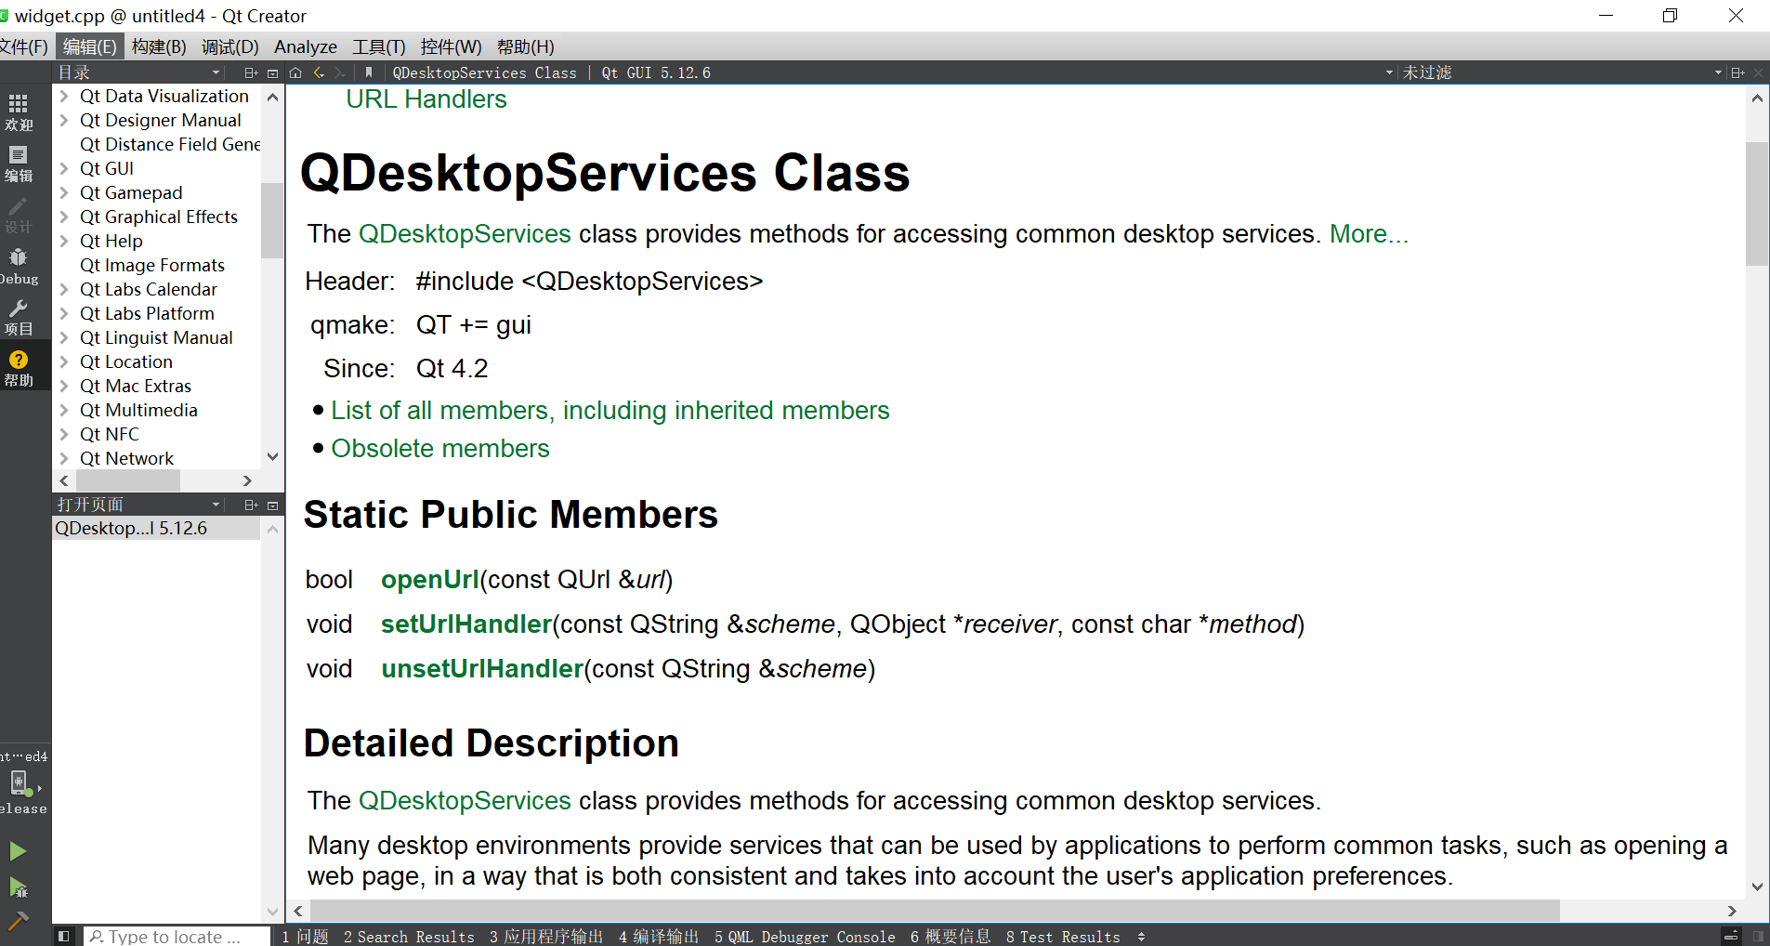Viewport: 1770px width, 946px height.
Task: Toggle the progress details button bottom-right
Action: [x=1731, y=936]
